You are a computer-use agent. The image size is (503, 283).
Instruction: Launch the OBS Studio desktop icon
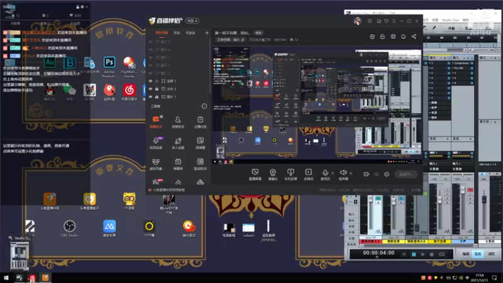(69, 228)
